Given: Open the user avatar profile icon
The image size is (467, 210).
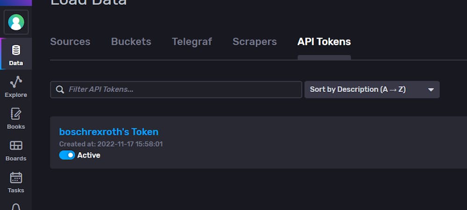Looking at the screenshot, I should coord(16,22).
